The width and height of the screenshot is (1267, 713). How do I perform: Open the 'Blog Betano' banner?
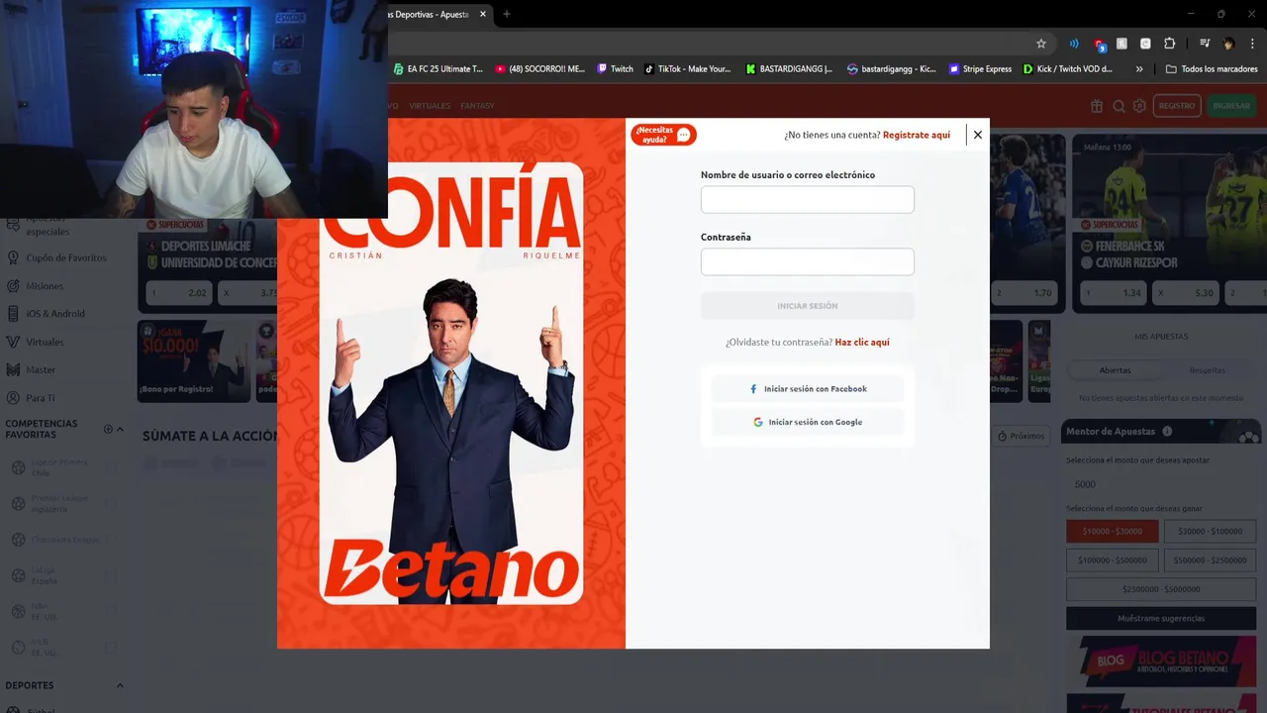[1161, 662]
